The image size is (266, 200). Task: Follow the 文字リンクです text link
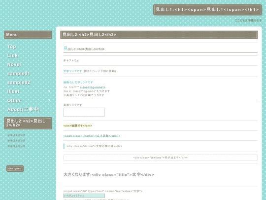point(72,71)
